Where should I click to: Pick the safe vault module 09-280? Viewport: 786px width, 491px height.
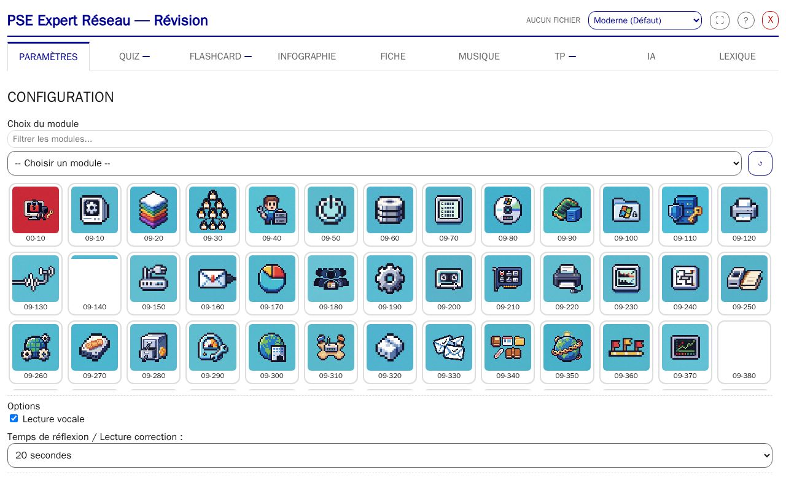pos(154,352)
